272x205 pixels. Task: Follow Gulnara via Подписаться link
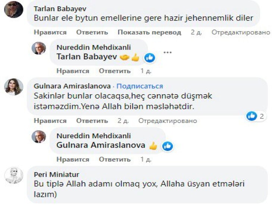(140, 86)
